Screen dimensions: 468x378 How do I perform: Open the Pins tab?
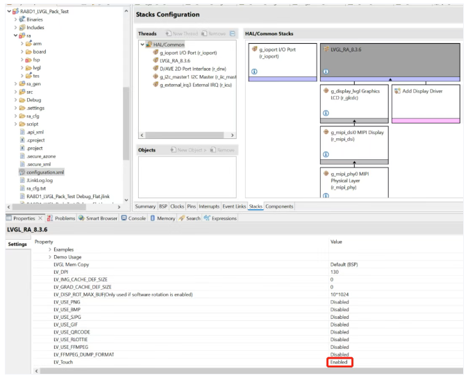click(x=192, y=206)
